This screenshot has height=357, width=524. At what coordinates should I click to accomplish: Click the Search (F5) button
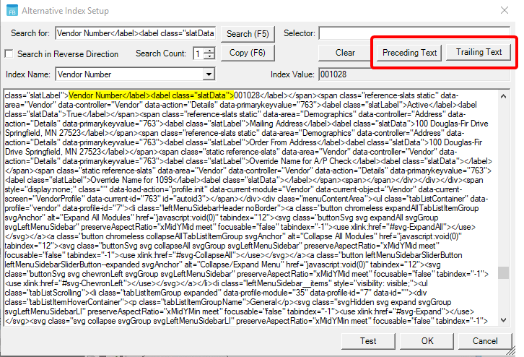click(248, 34)
